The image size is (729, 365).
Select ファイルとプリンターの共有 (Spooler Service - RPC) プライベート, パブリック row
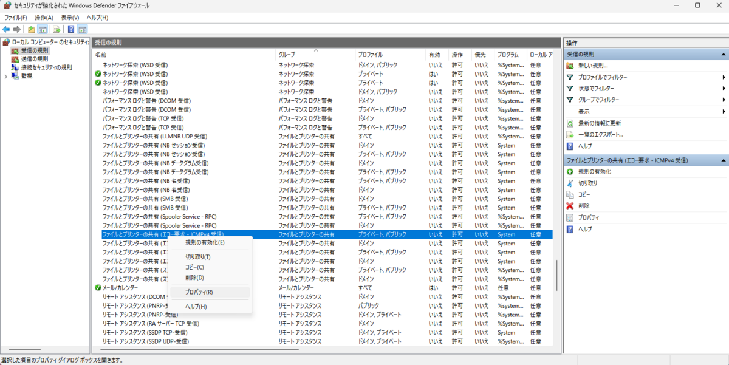[323, 217]
